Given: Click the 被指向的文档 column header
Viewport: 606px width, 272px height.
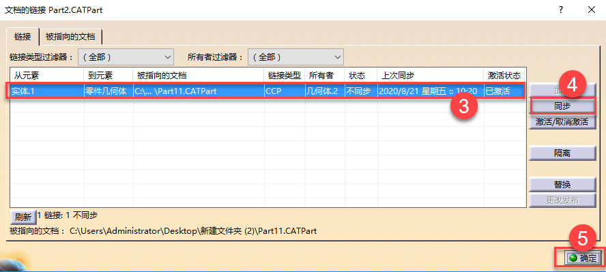Looking at the screenshot, I should coord(199,75).
